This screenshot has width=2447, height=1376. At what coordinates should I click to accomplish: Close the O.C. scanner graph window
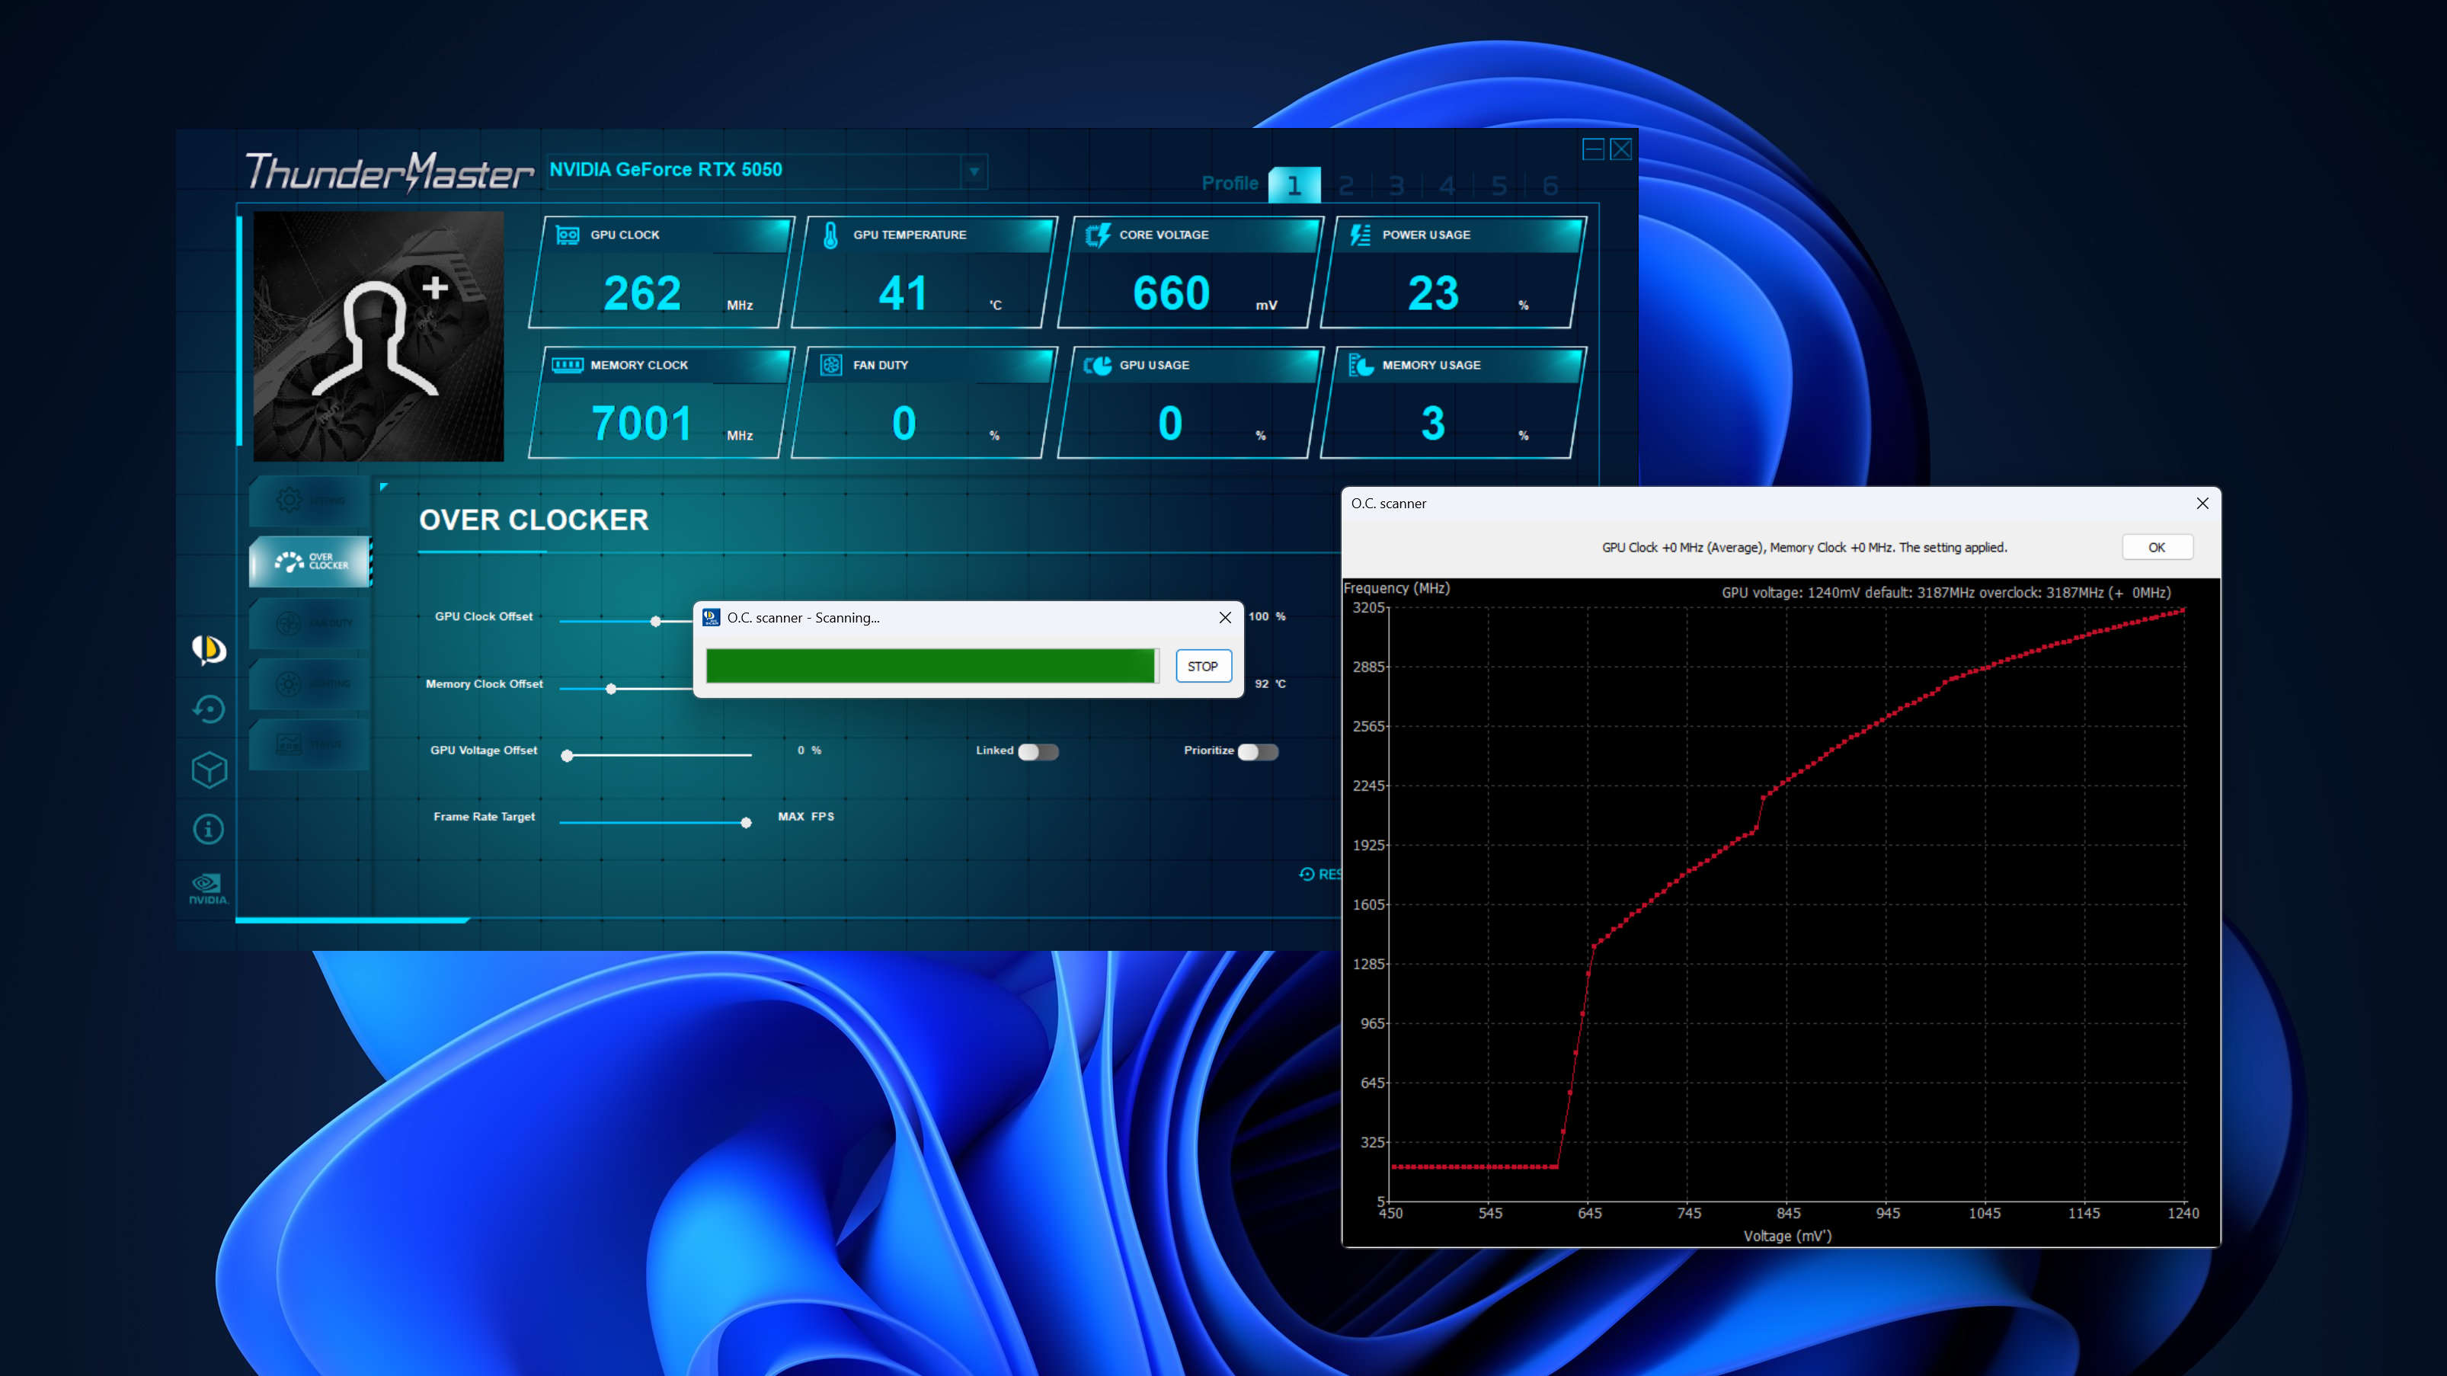(x=2203, y=504)
